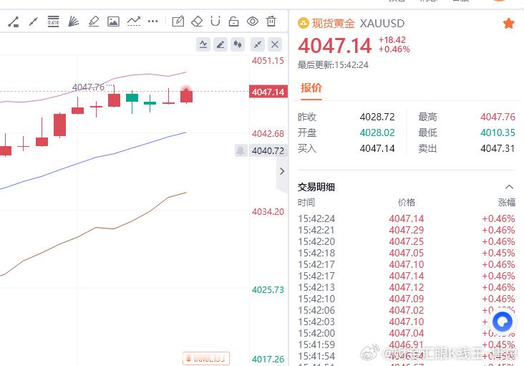Open the blue chat assistant button
This screenshot has width=524, height=366.
503,322
